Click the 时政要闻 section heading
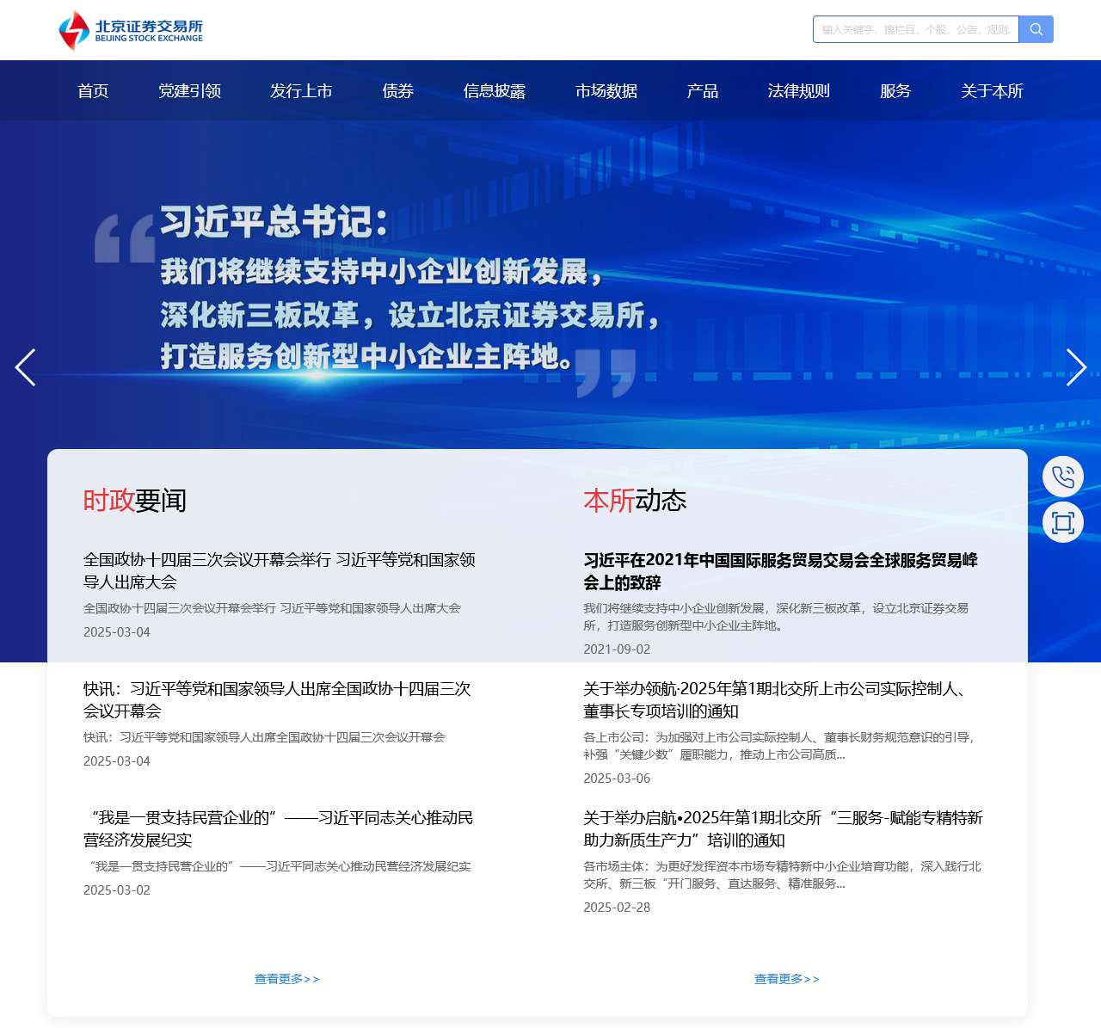The width and height of the screenshot is (1101, 1028). click(x=135, y=500)
